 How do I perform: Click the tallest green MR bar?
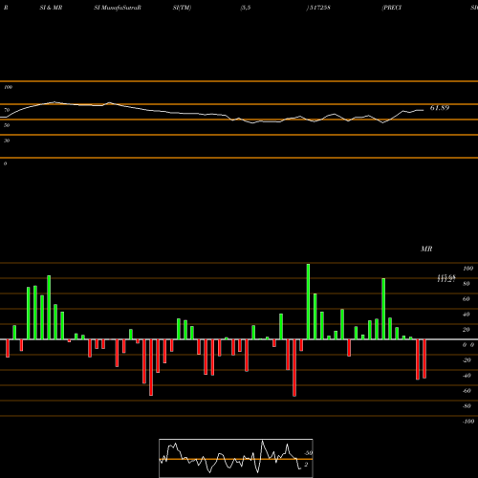pos(308,301)
